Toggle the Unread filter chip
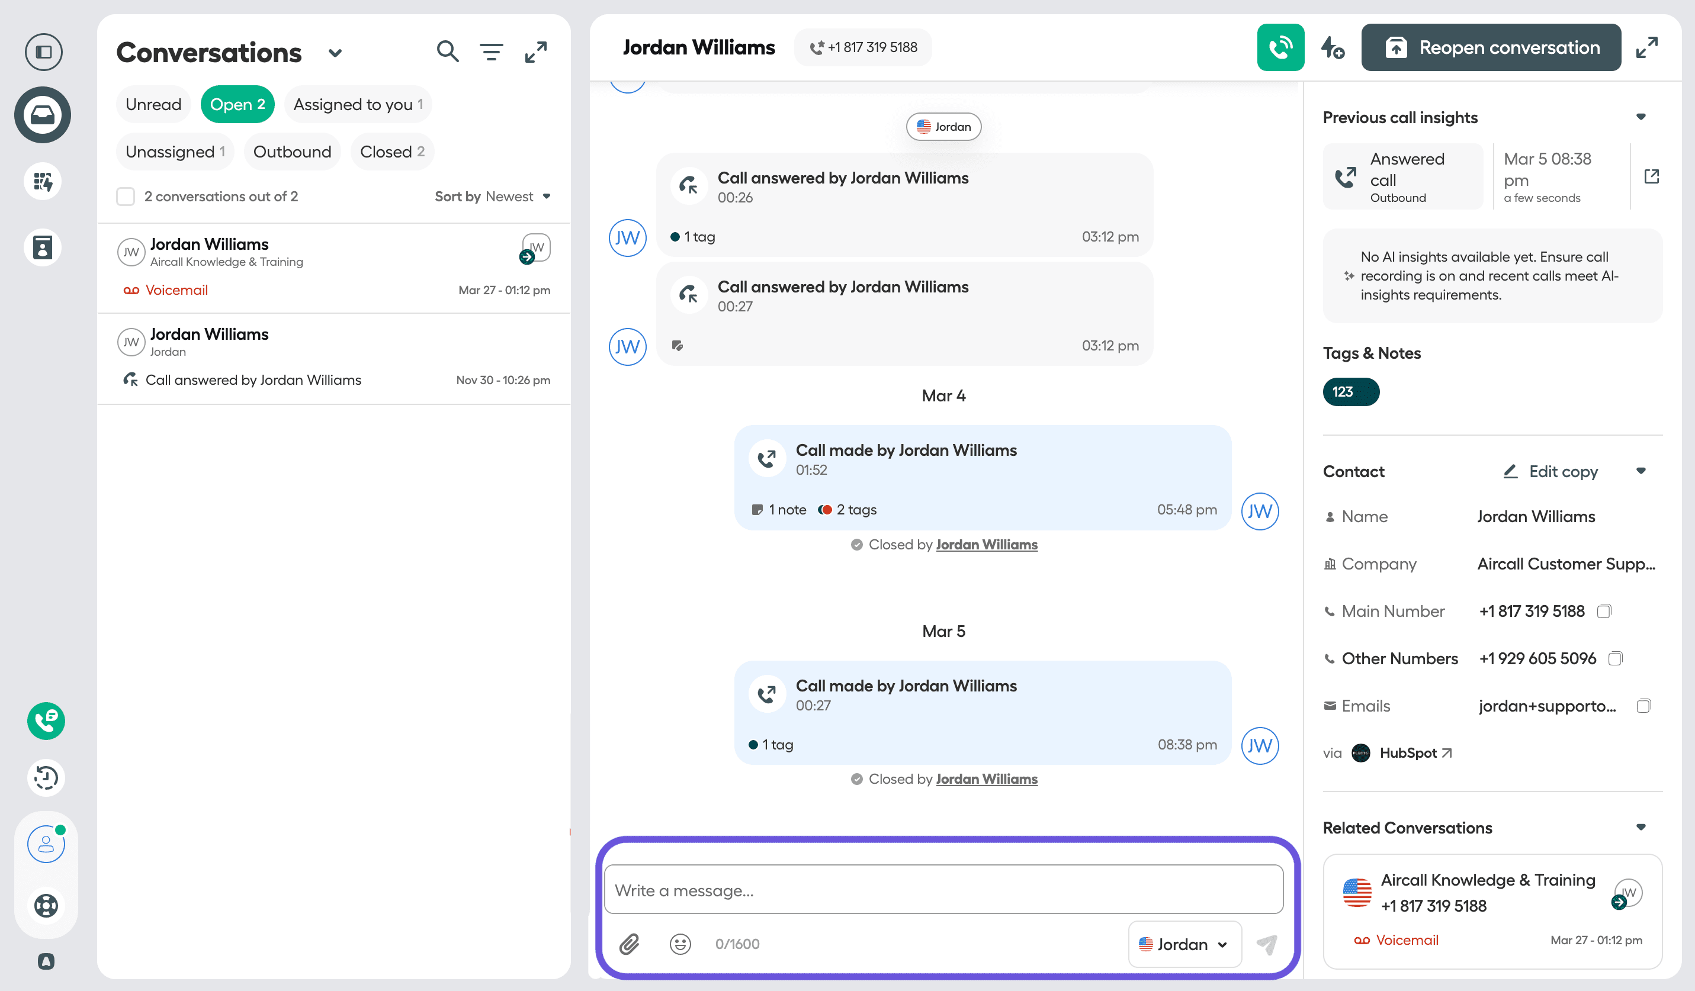This screenshot has width=1695, height=991. point(153,104)
